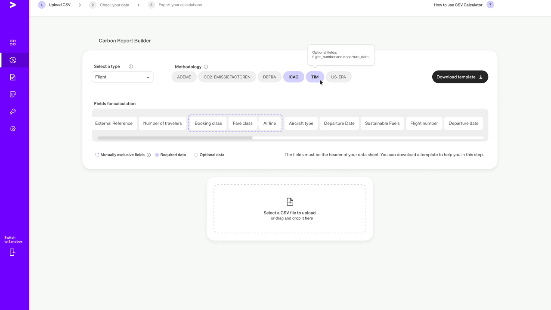Click the document icon in sidebar
The width and height of the screenshot is (551, 310).
point(12,77)
